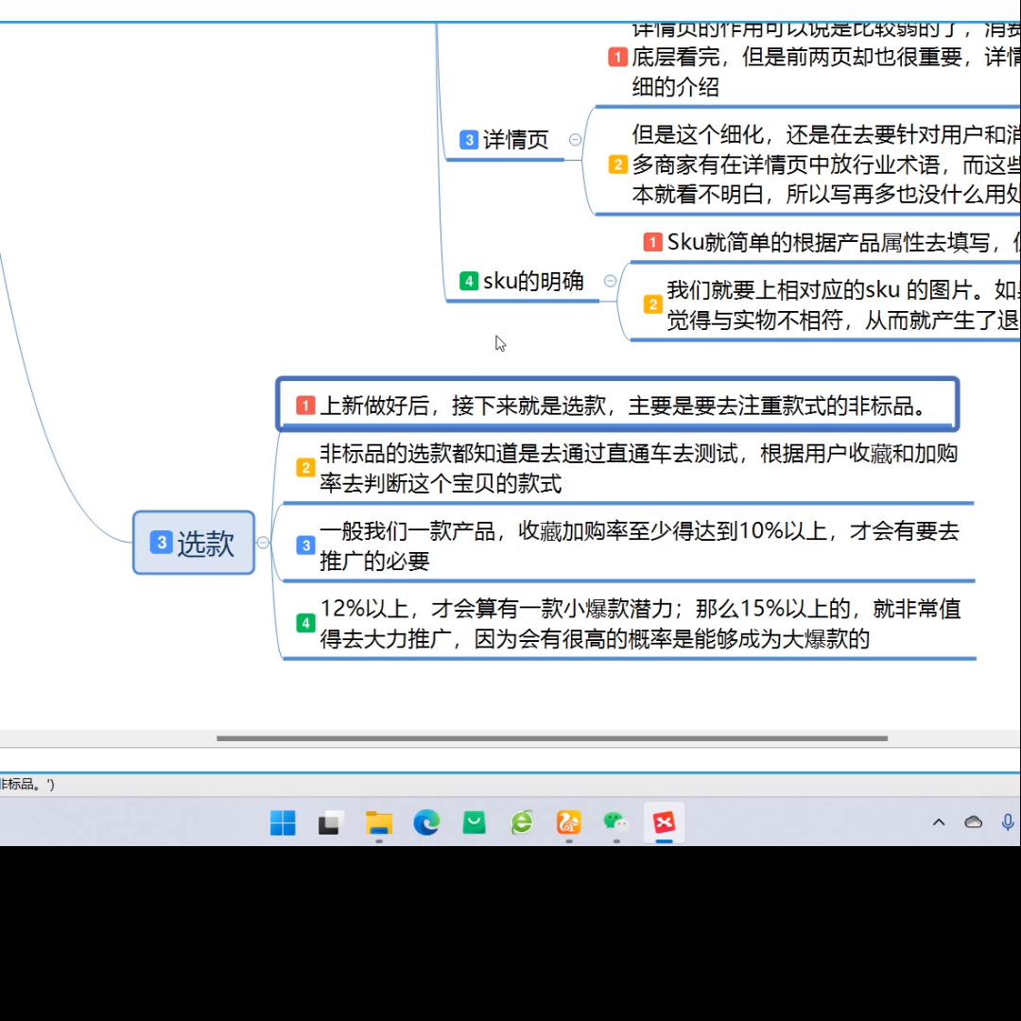Viewport: 1021px width, 1021px height.
Task: Open UC Browser from the taskbar
Action: 568,823
